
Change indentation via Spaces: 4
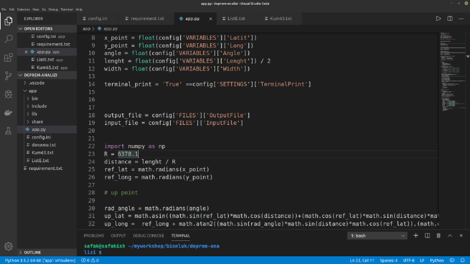[x=389, y=260]
